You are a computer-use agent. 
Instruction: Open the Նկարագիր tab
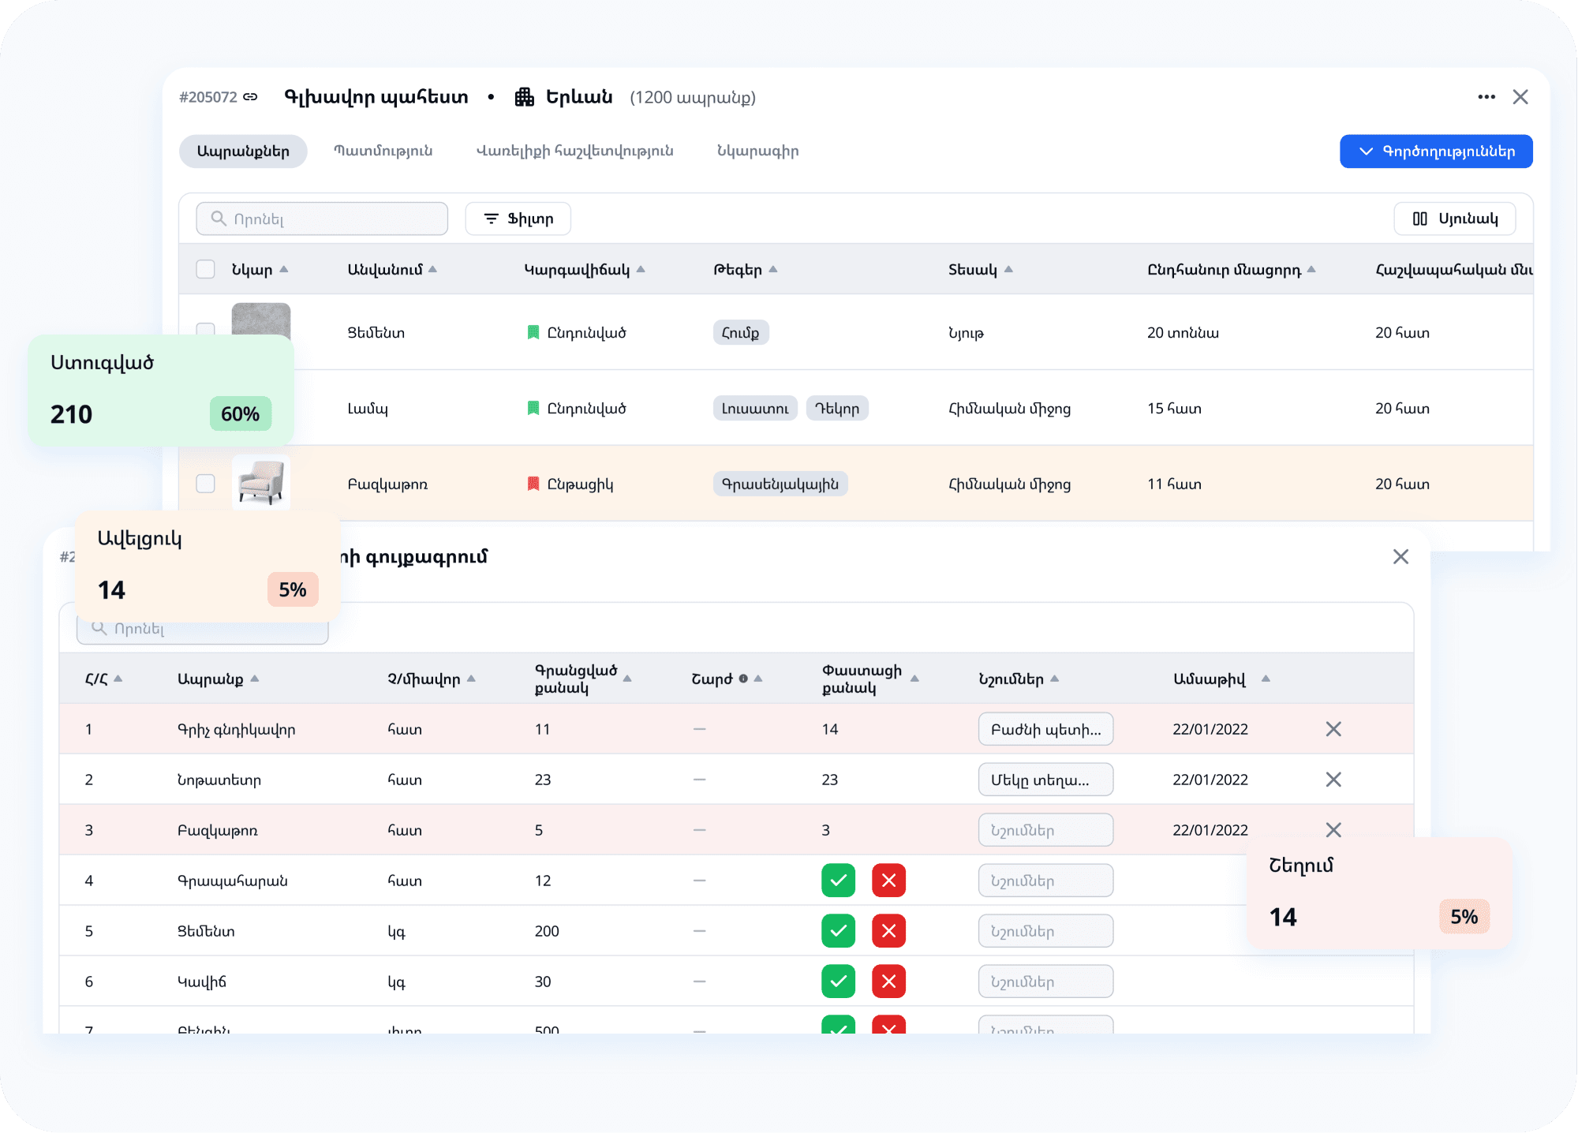757,151
